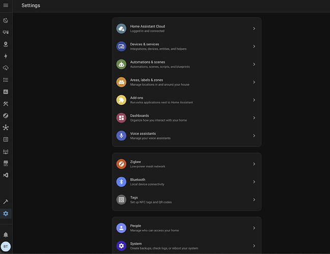Open the Map sidebar icon
Image resolution: width=330 pixels, height=254 pixels.
tap(6, 44)
